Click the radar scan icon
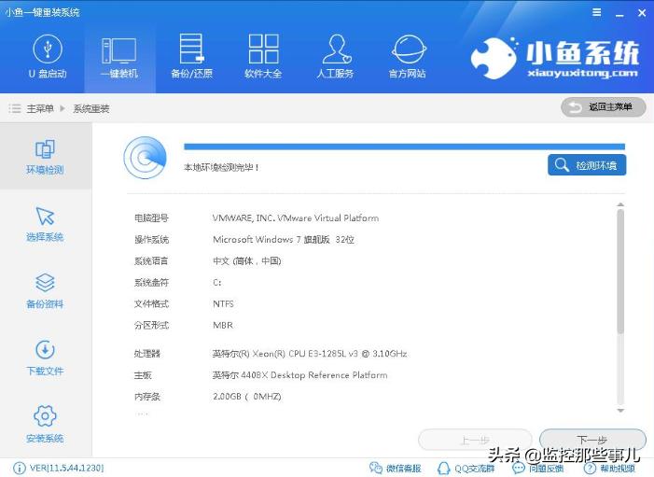Viewport: 654px width, 477px height. (146, 158)
